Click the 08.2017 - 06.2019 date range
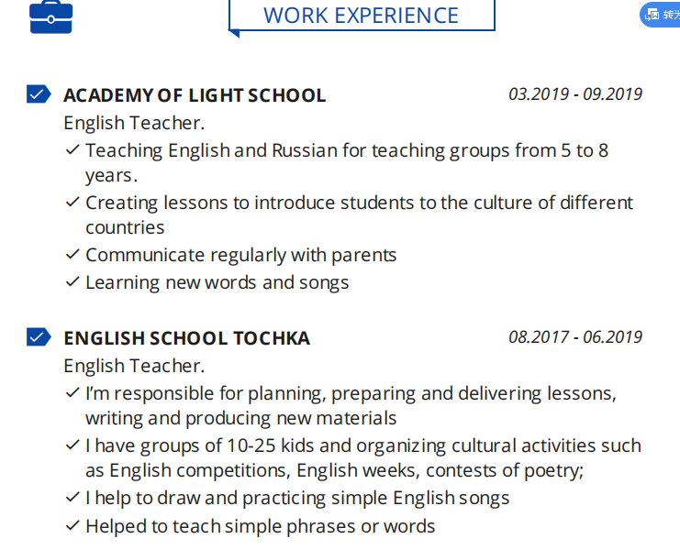Screen dimensions: 680x550 coord(575,337)
